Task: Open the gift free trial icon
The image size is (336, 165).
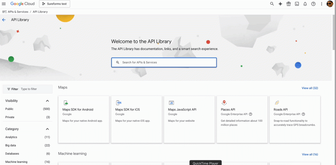Action: click(289, 4)
